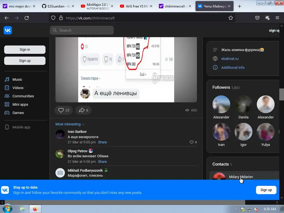Click the taskbar clock showing 6:30 AM
The width and height of the screenshot is (284, 213).
pyautogui.click(x=270, y=209)
